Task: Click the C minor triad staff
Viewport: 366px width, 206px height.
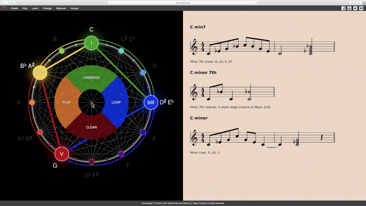Action: tap(262, 137)
